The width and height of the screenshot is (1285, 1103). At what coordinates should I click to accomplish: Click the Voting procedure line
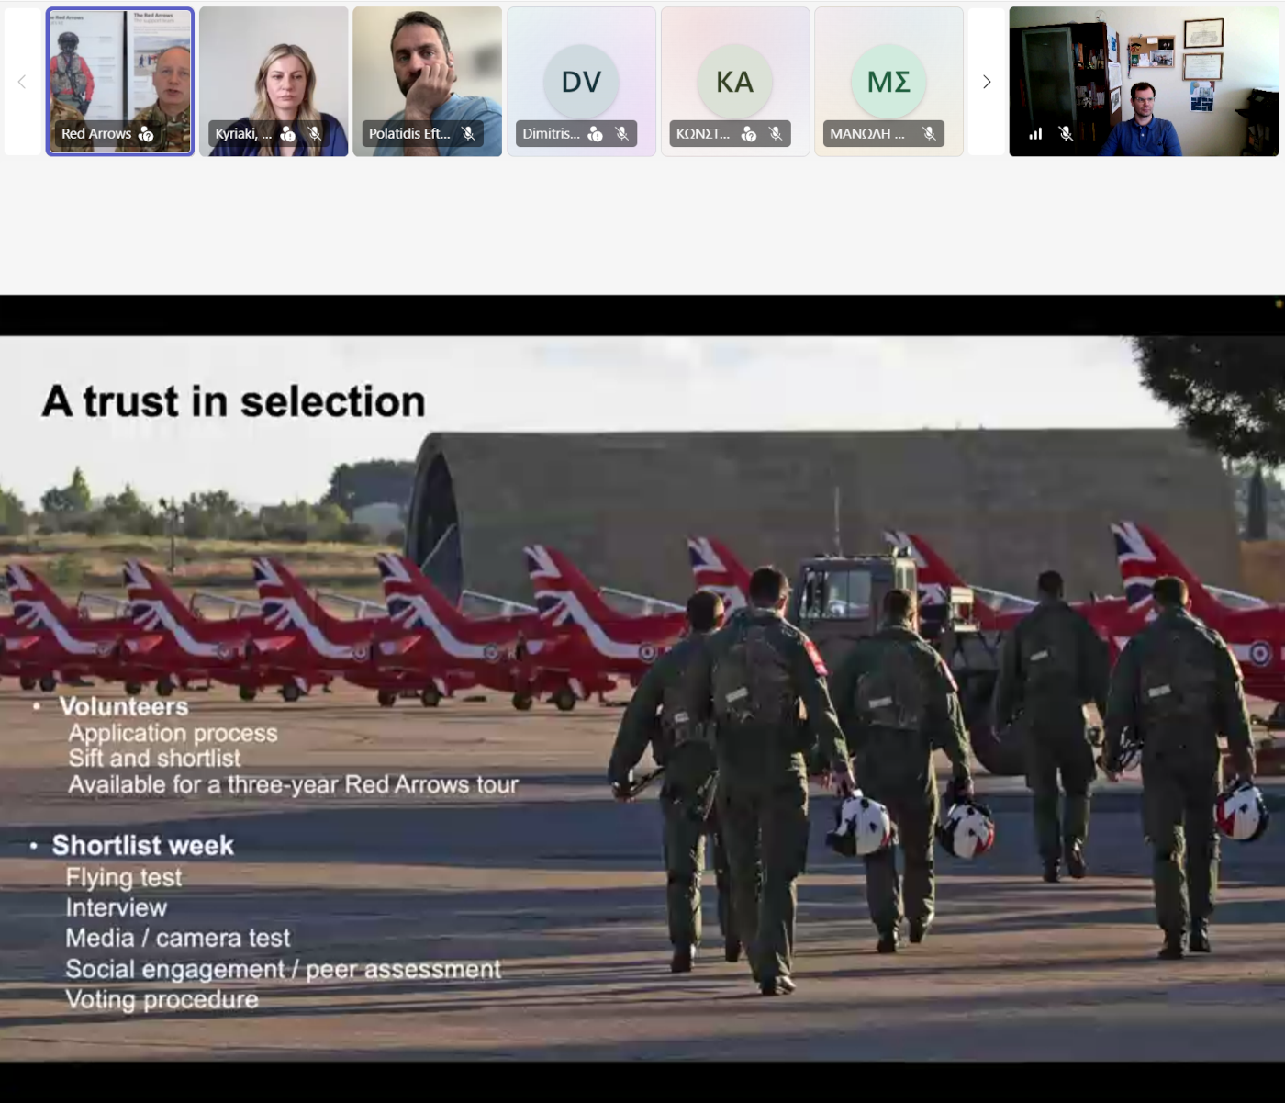162,999
